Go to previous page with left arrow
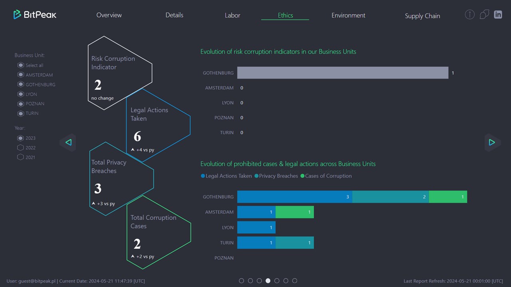The width and height of the screenshot is (511, 287). (x=68, y=142)
